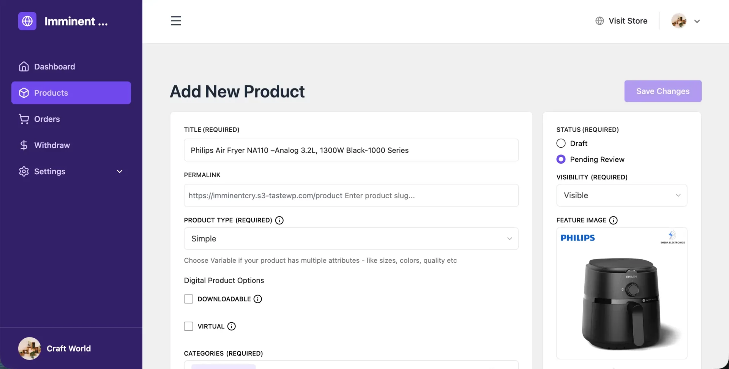729x369 pixels.
Task: Click the Visit Store link
Action: 628,21
